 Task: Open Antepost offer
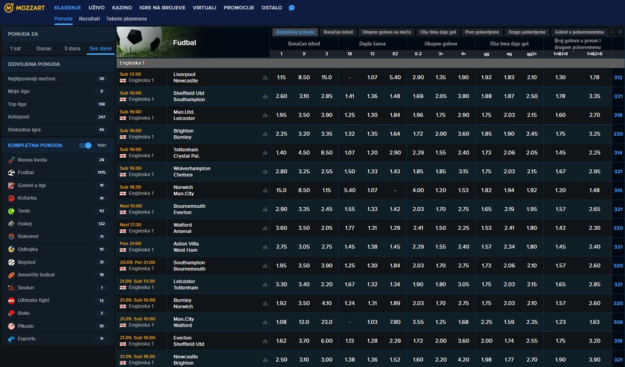pyautogui.click(x=58, y=117)
